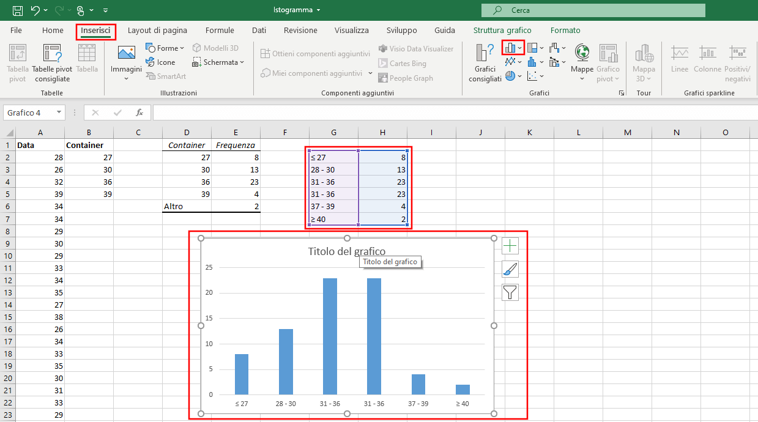Image resolution: width=758 pixels, height=422 pixels.
Task: Select the chart brush style toggle
Action: pyautogui.click(x=510, y=269)
